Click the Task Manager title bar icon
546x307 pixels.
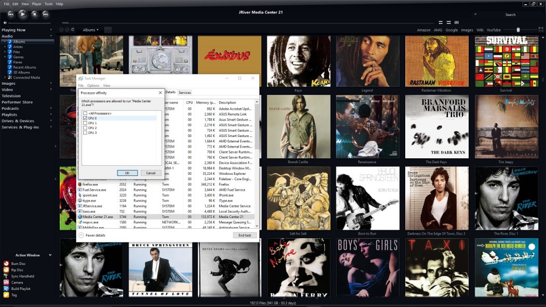pos(81,78)
